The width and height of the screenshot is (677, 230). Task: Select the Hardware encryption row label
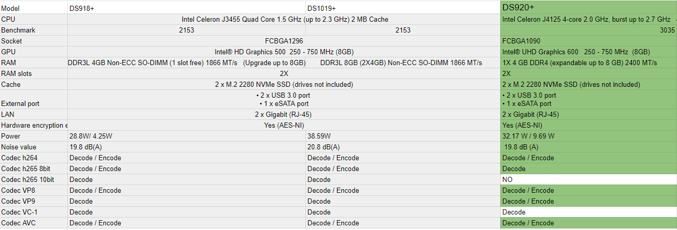[x=34, y=125]
